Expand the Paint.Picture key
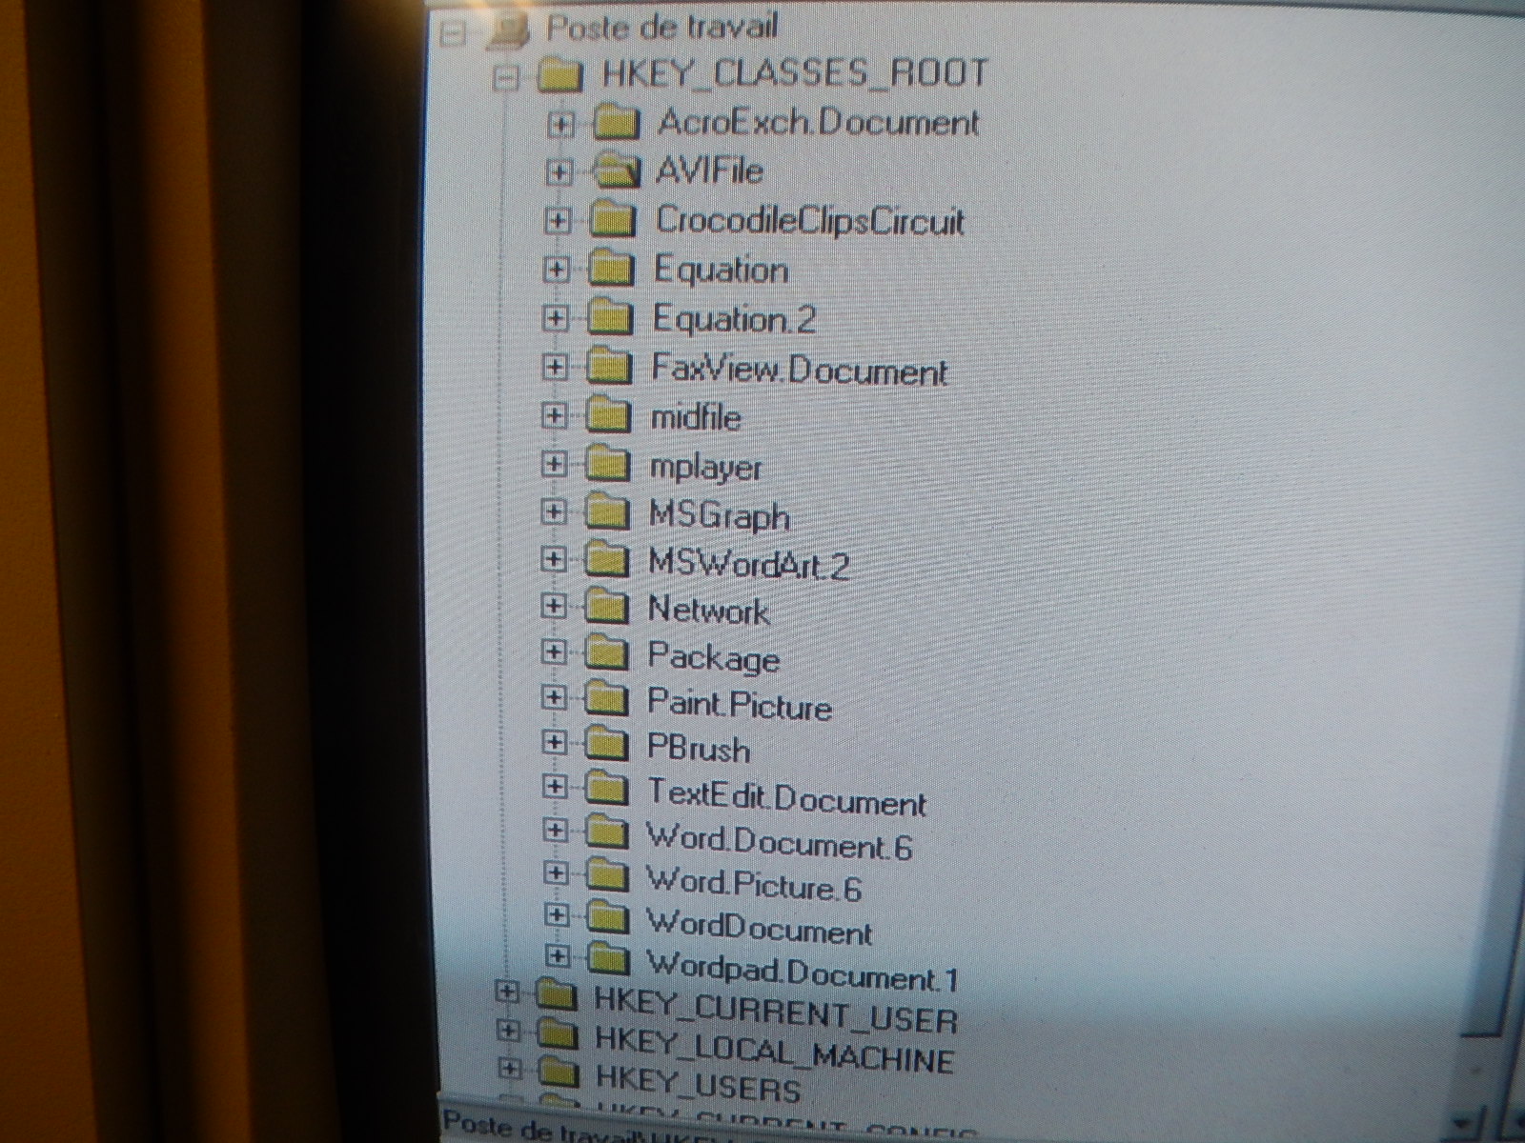Screen dimensions: 1525x1143 click(553, 698)
